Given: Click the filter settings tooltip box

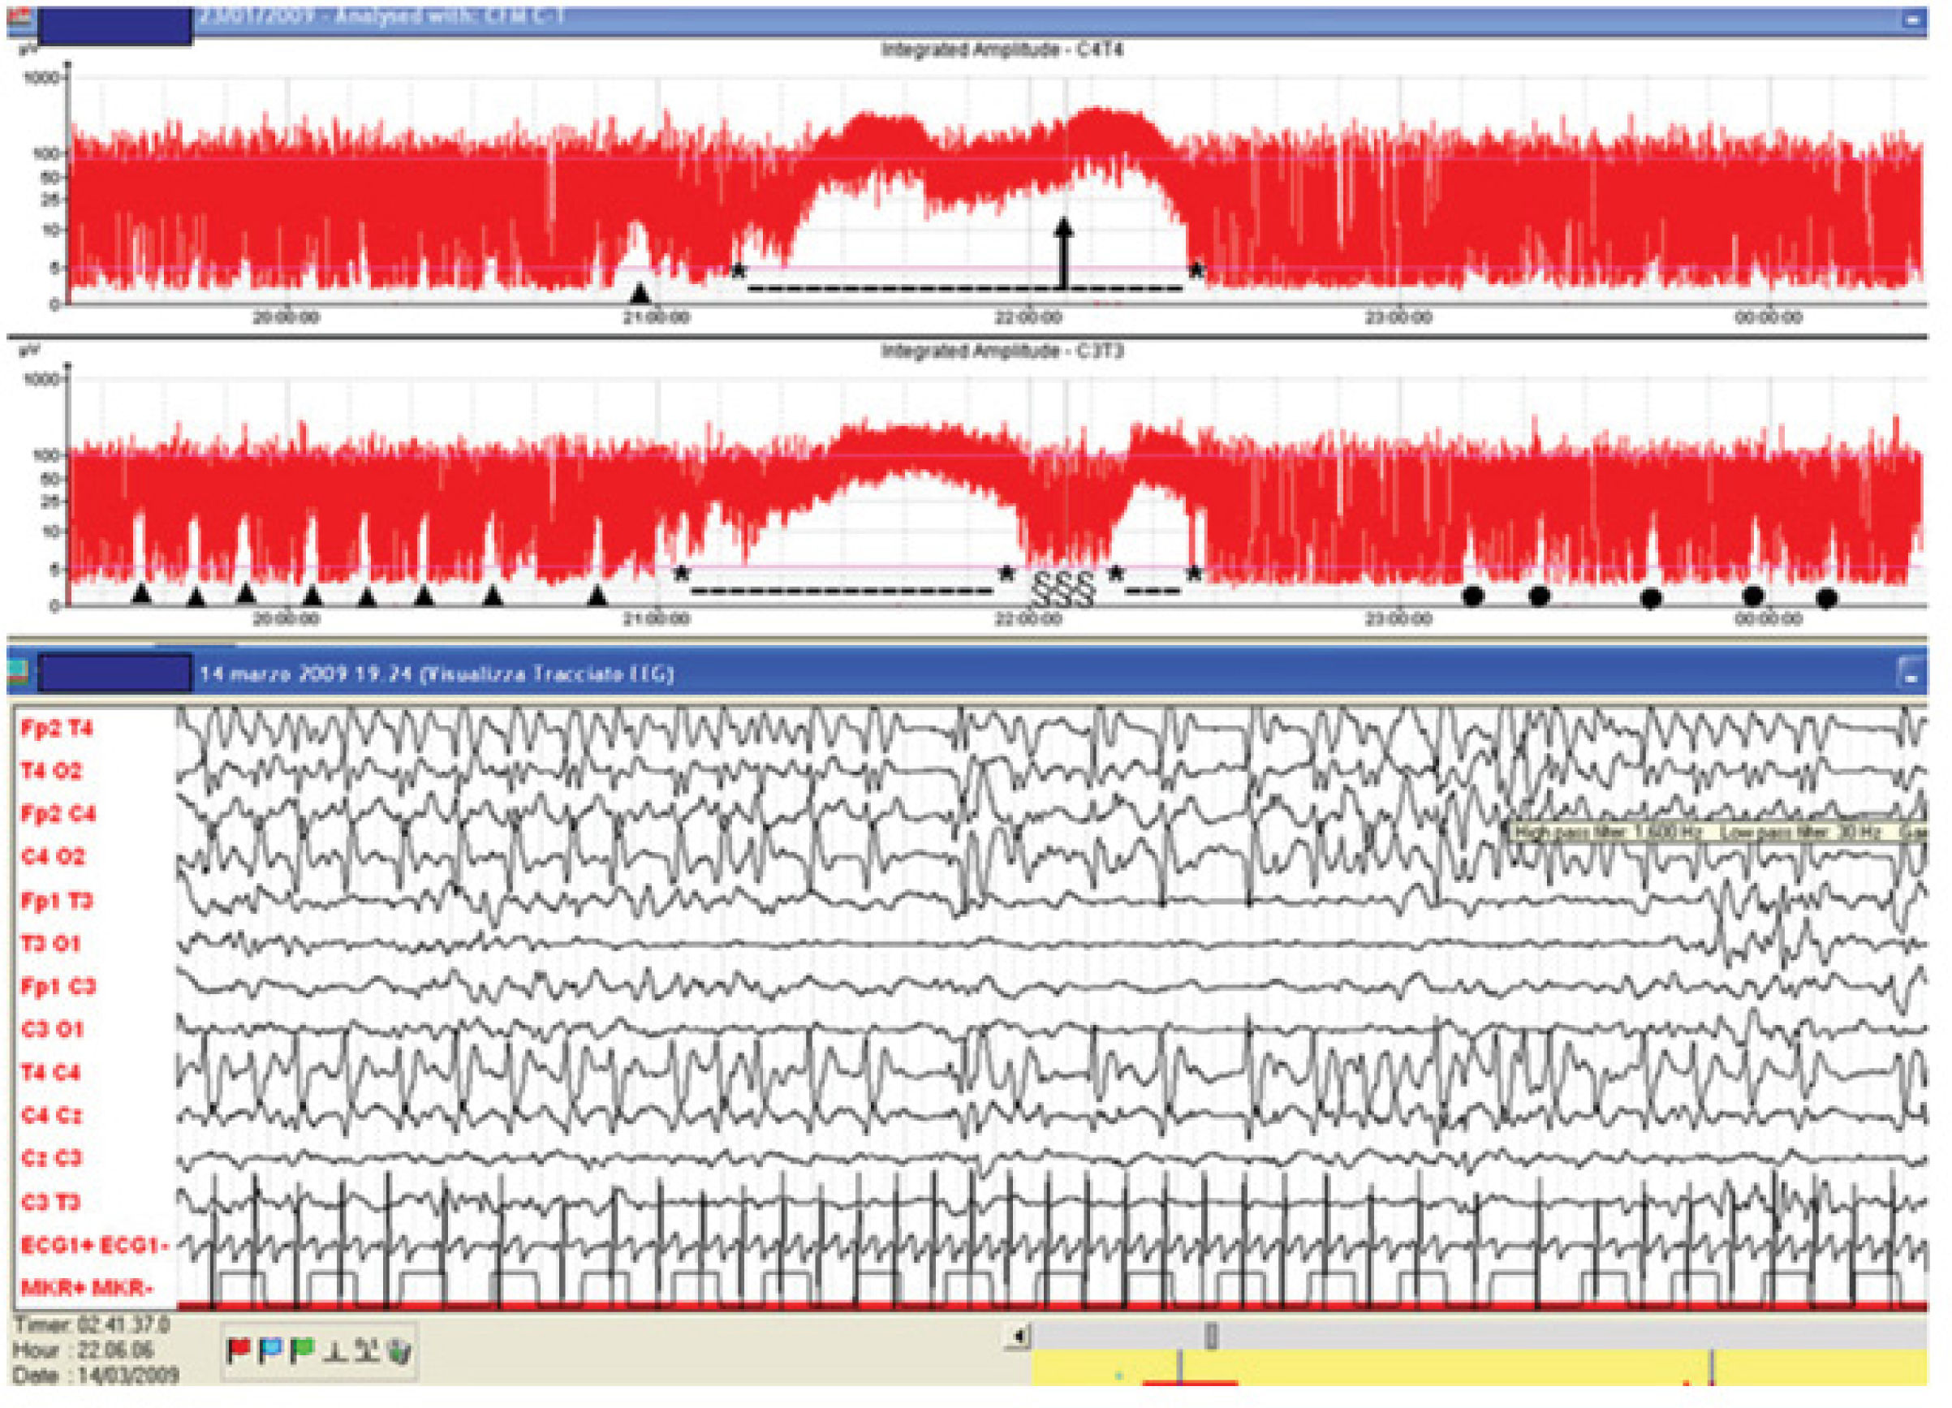Looking at the screenshot, I should [x=1717, y=831].
